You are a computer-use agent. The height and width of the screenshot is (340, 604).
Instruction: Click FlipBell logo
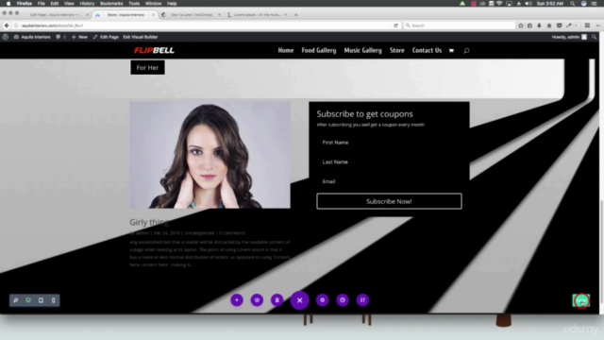pyautogui.click(x=154, y=50)
